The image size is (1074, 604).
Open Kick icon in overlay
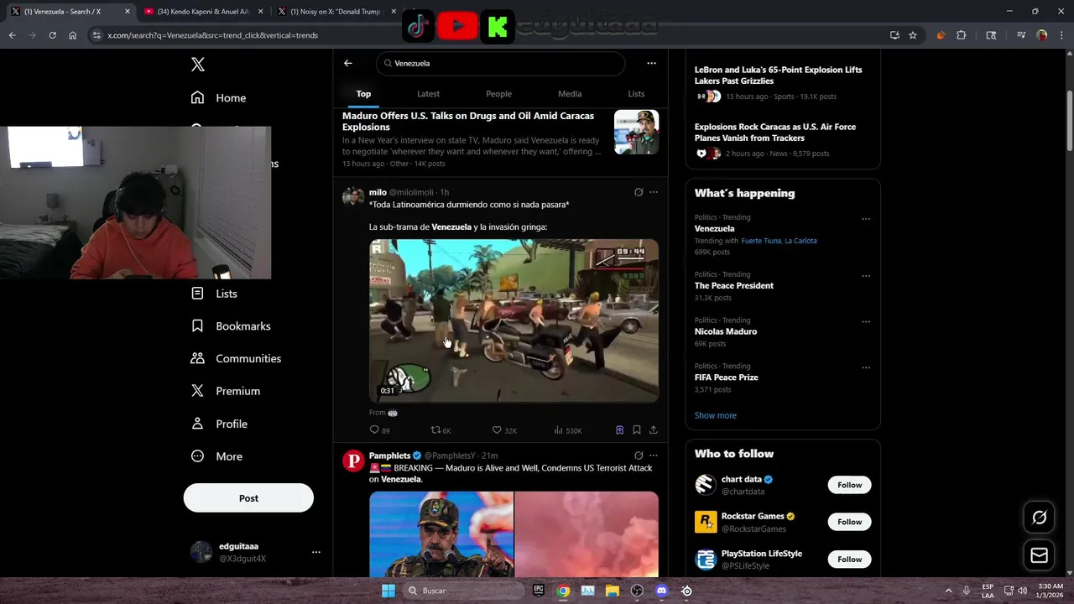point(497,26)
